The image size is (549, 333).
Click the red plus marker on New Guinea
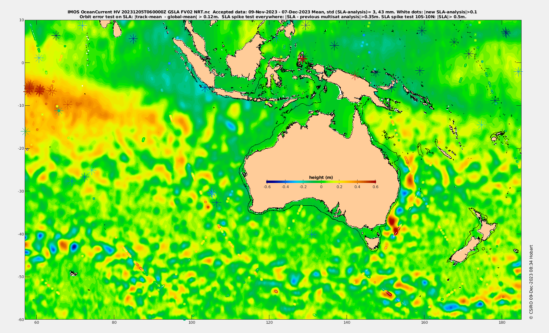pyautogui.click(x=355, y=75)
